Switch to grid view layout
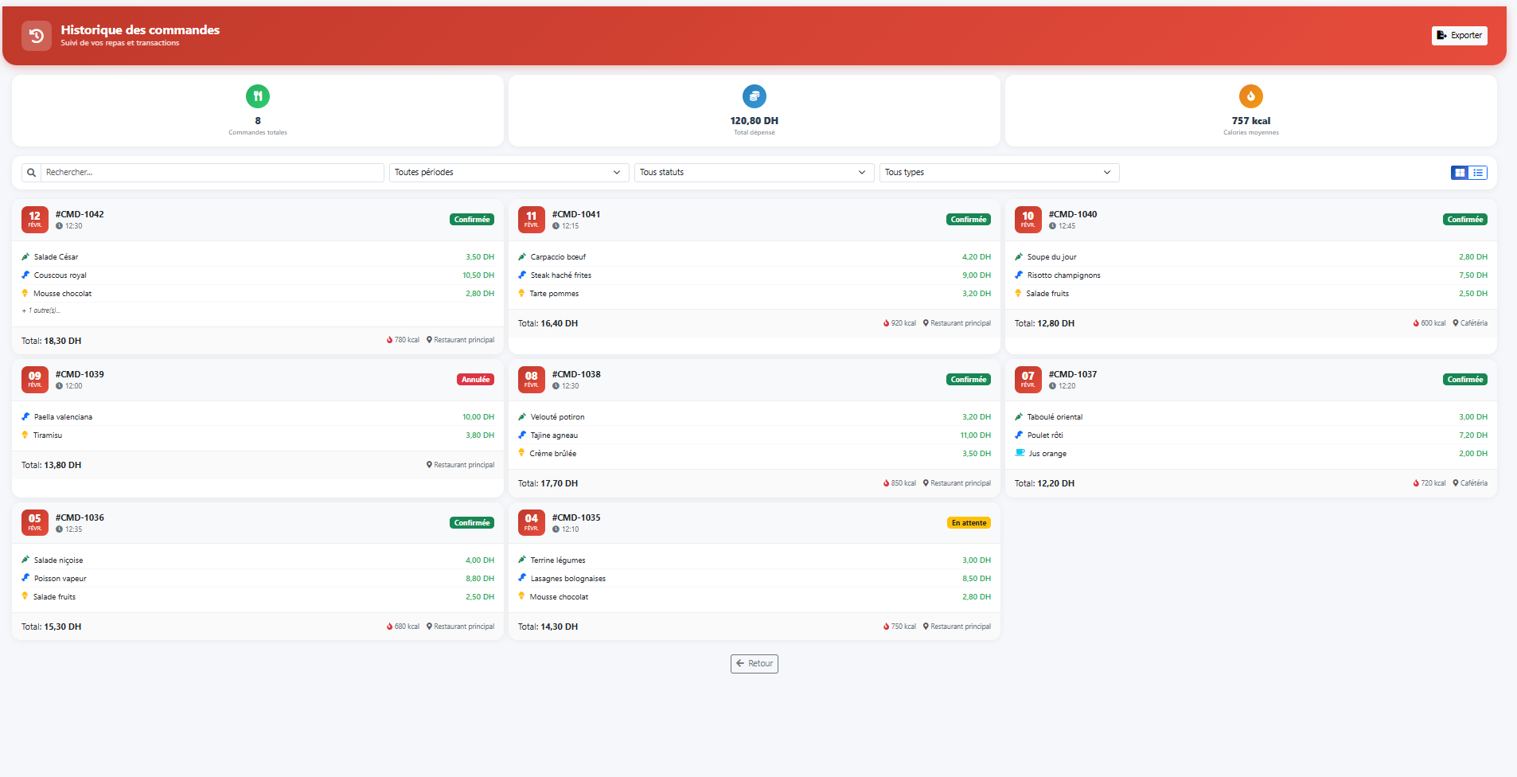 pyautogui.click(x=1460, y=173)
